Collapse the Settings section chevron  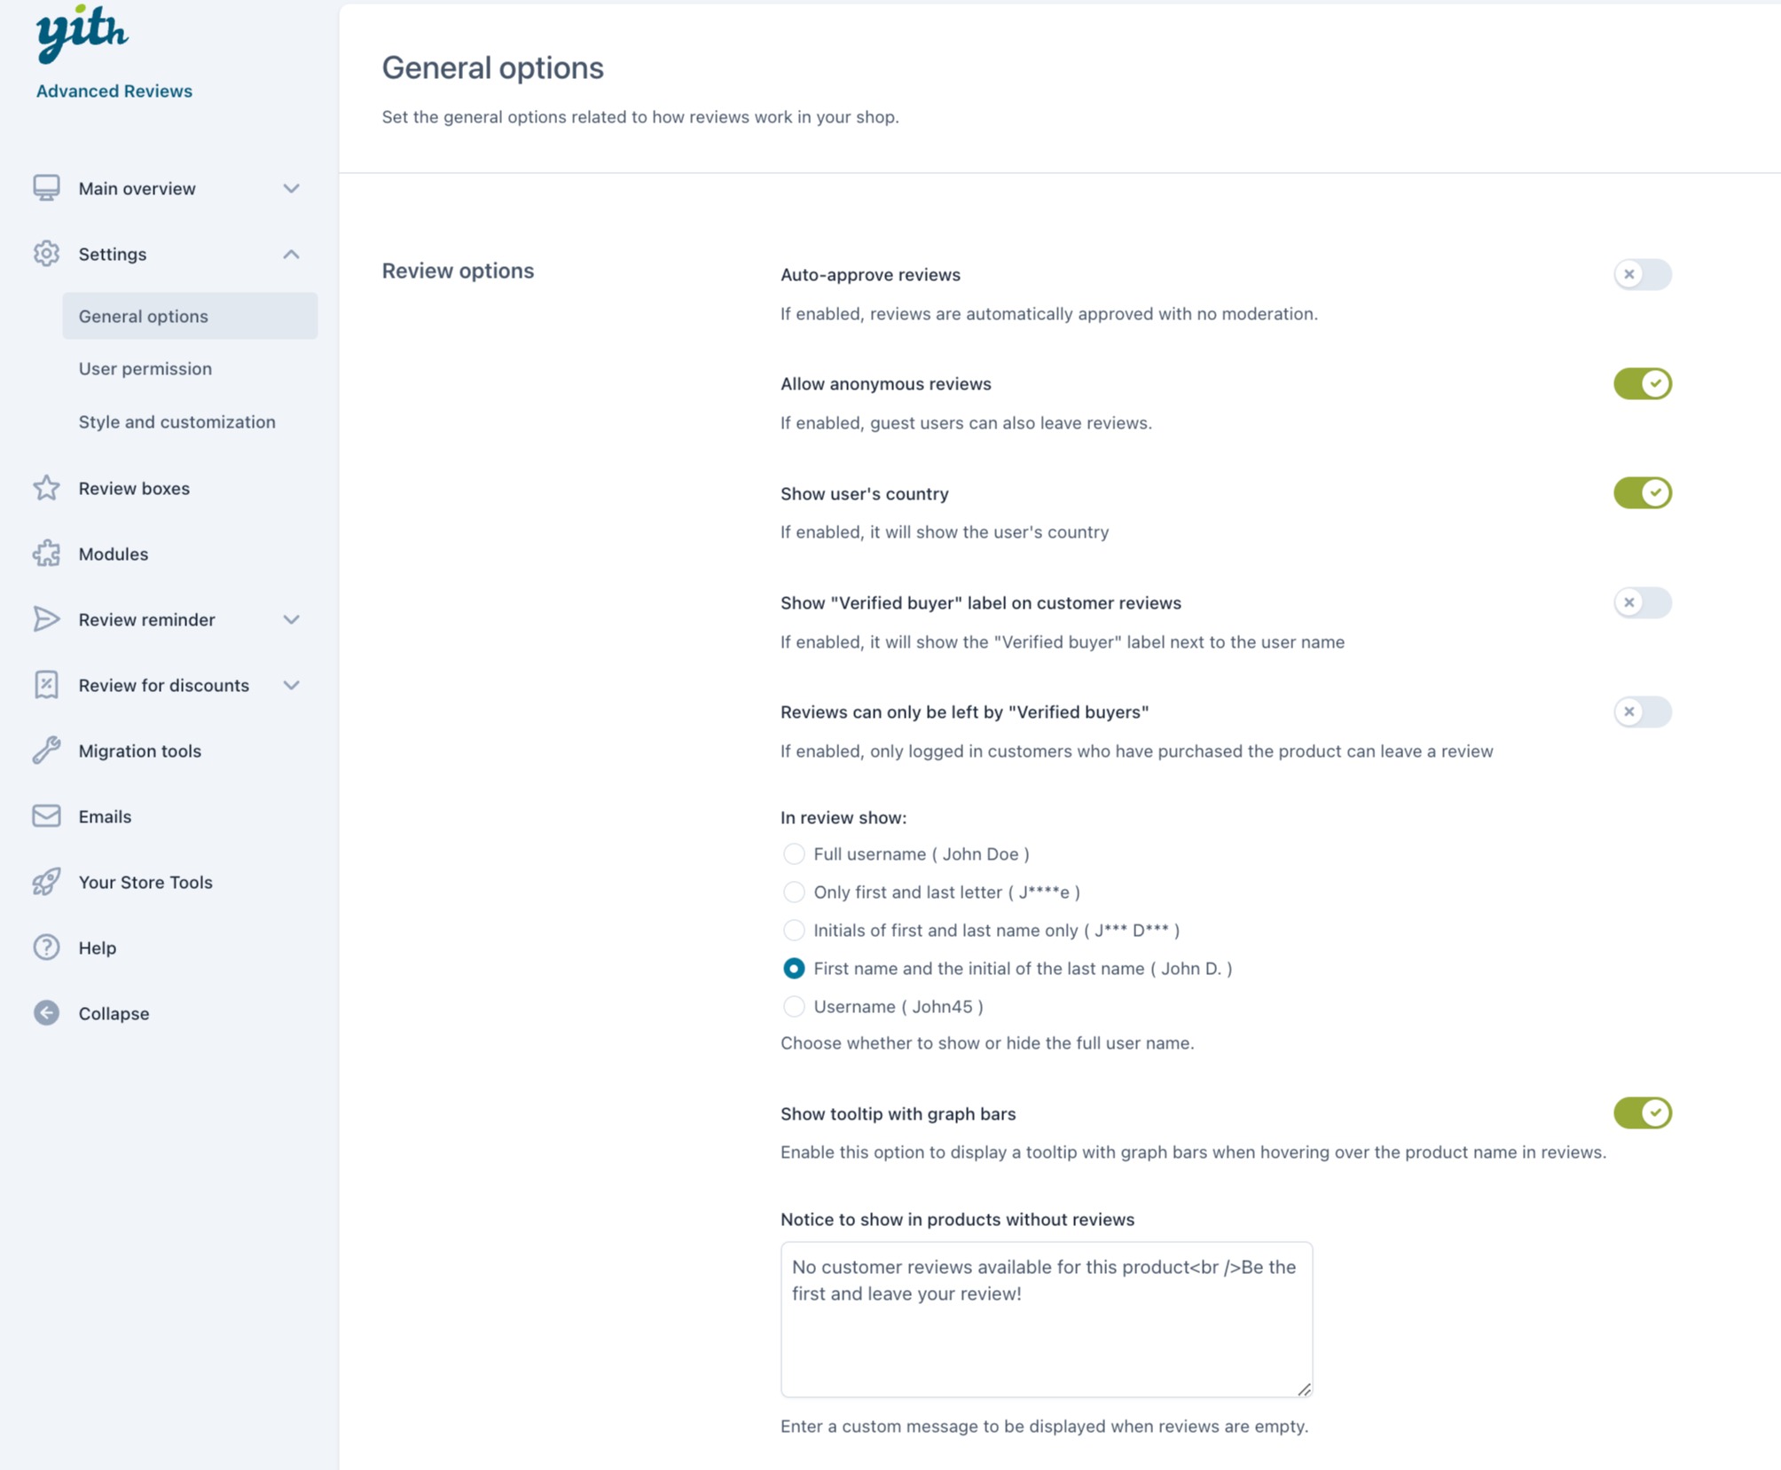291,254
